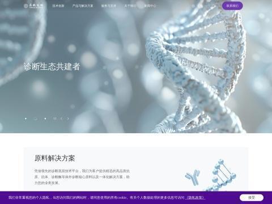Open the 新闻中心 navigation menu
272x204 pixels.
click(150, 6)
